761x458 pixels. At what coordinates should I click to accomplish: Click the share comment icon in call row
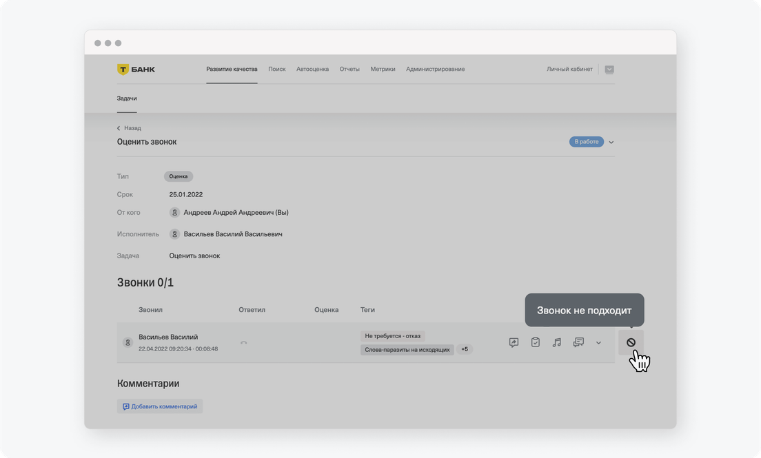(x=514, y=342)
